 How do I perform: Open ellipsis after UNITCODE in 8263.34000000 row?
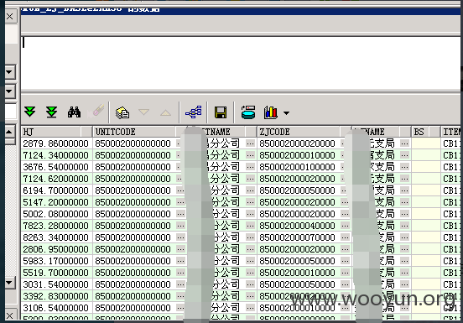pos(180,237)
